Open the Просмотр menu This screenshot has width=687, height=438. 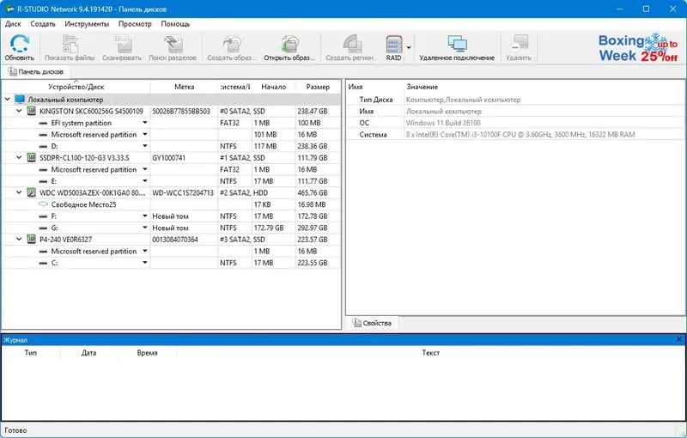135,24
